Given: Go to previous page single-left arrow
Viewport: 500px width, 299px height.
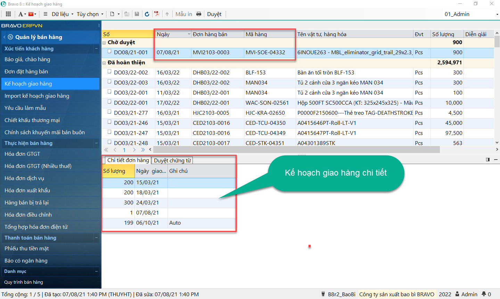Looking at the screenshot, I should coord(115,150).
